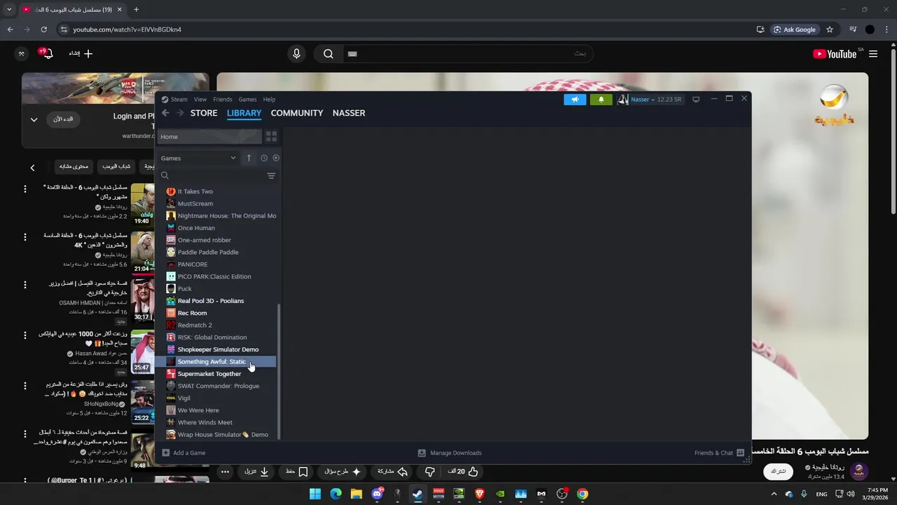Expand the Games category dropdown

pyautogui.click(x=198, y=158)
